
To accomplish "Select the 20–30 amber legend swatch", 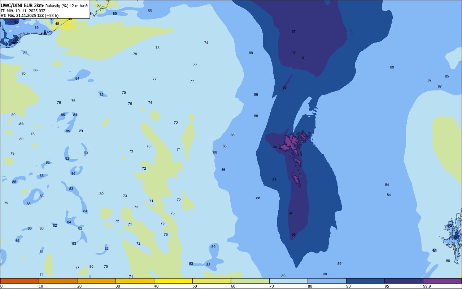I will (x=96, y=281).
